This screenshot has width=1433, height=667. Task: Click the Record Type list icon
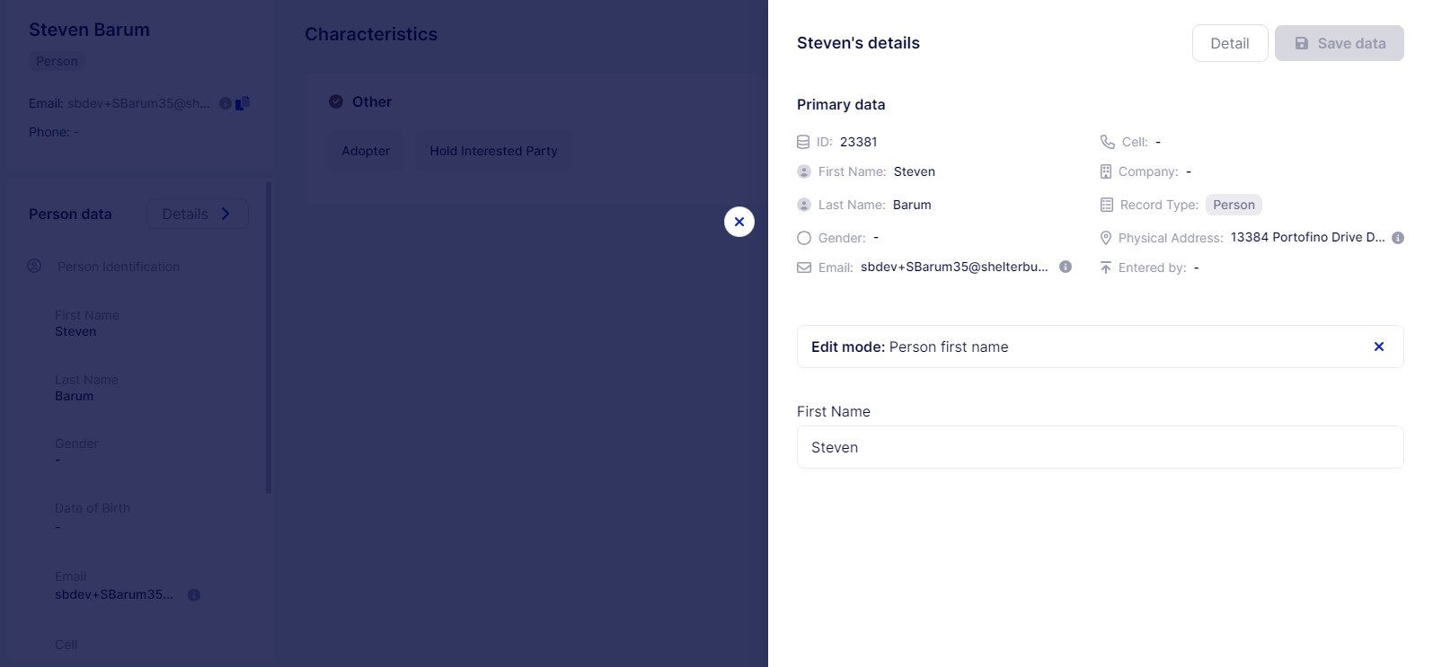[x=1107, y=205]
